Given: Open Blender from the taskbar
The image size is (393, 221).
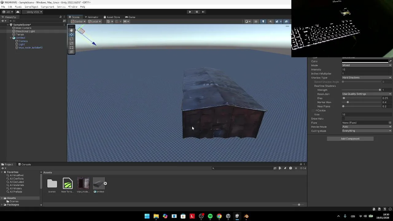Looking at the screenshot, I should [x=246, y=216].
